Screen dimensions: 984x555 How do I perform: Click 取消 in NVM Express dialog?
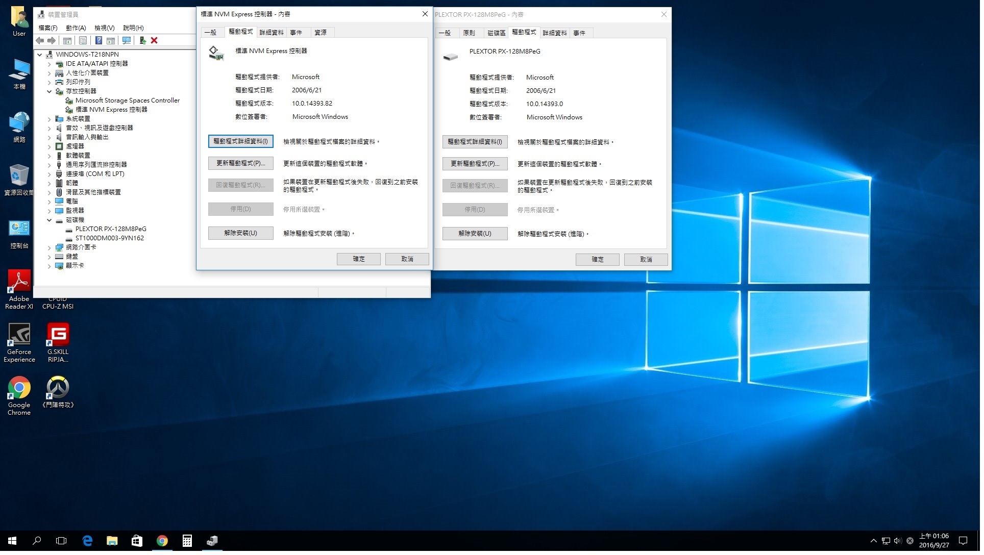(x=408, y=260)
